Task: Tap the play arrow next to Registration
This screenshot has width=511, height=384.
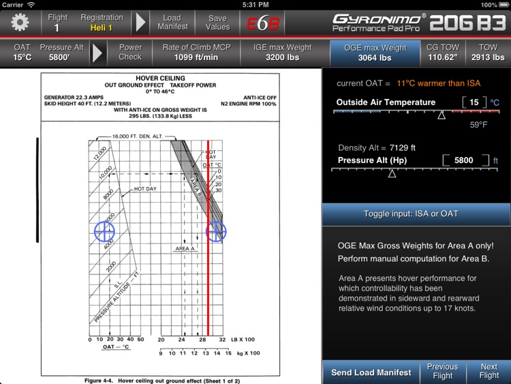Action: coord(140,23)
